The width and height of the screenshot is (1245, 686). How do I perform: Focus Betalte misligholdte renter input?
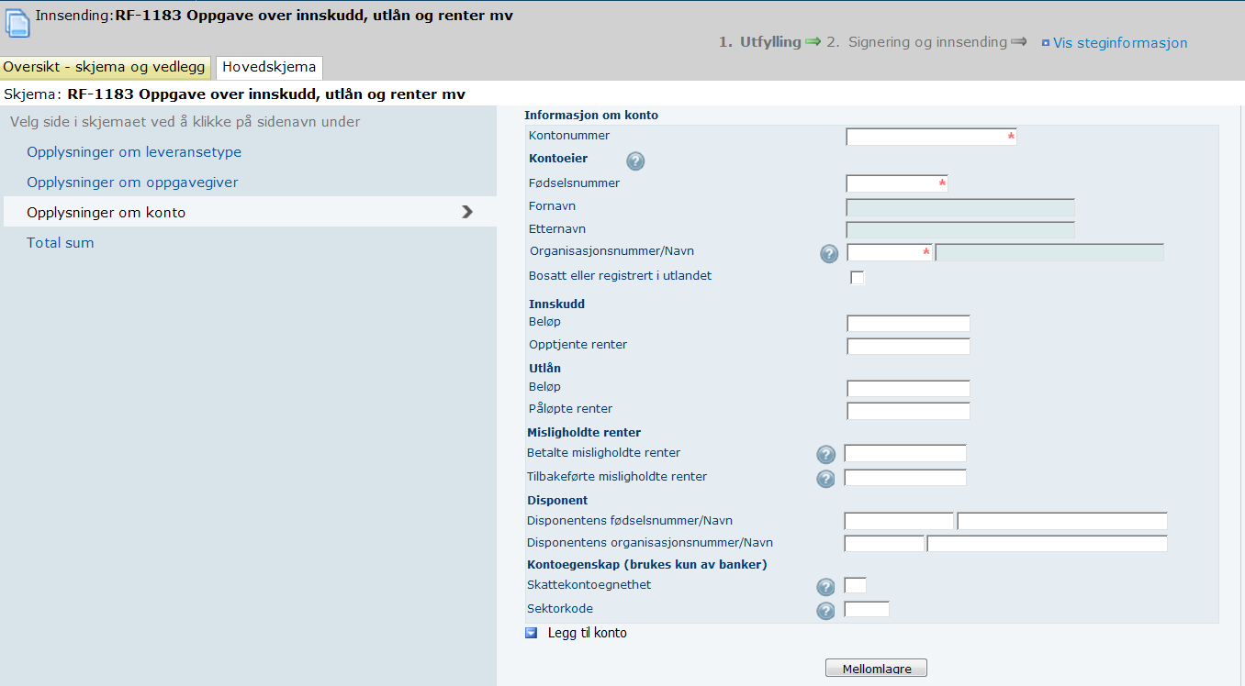905,453
